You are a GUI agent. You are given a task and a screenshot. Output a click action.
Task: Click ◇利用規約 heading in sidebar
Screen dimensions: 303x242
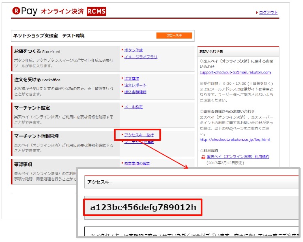click(209, 151)
